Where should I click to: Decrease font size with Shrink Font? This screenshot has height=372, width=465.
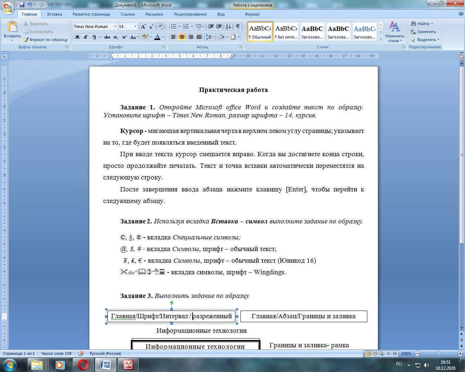click(151, 27)
